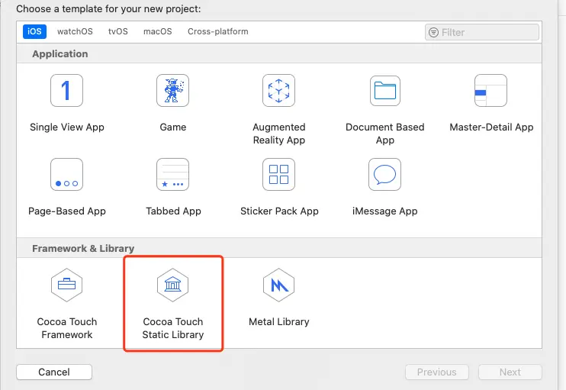Click the "Single View App" label
The width and height of the screenshot is (566, 390).
tap(67, 127)
